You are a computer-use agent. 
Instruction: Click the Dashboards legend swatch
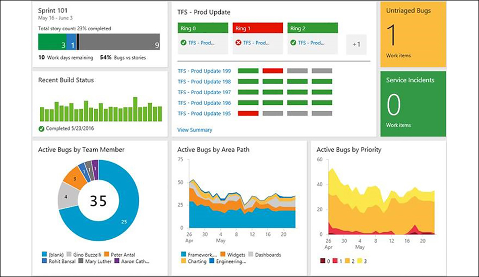pos(251,254)
